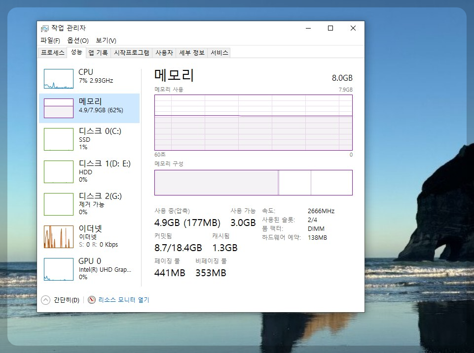Maximize the 작업 관리자 window
This screenshot has width=474, height=353.
pyautogui.click(x=330, y=29)
